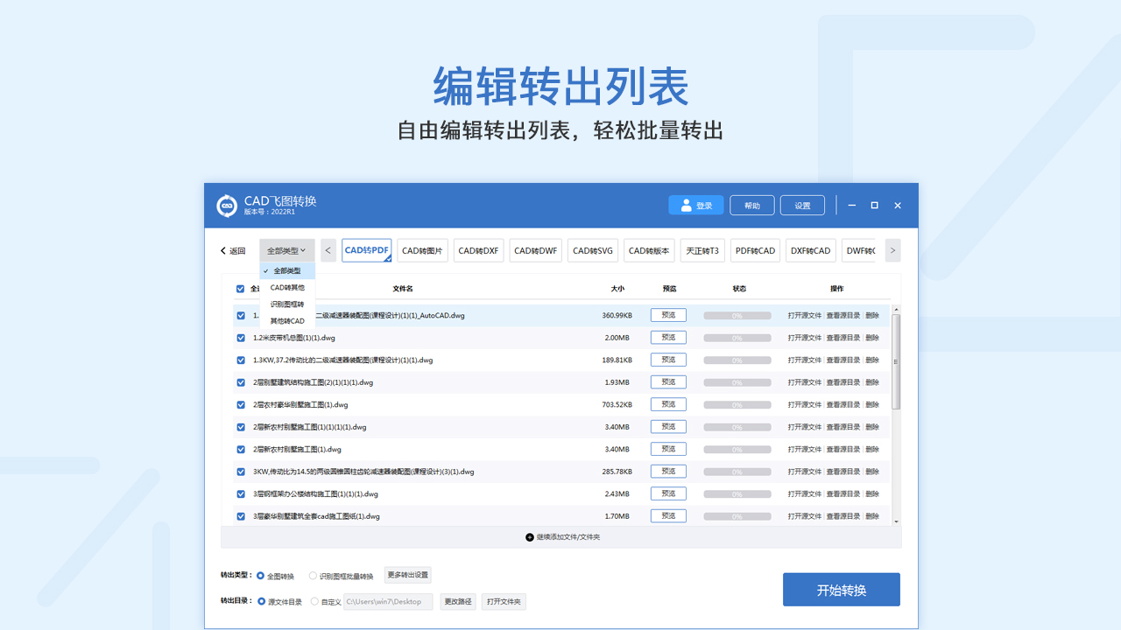Switch to the CAD转图片 tab
The image size is (1121, 630).
(422, 250)
